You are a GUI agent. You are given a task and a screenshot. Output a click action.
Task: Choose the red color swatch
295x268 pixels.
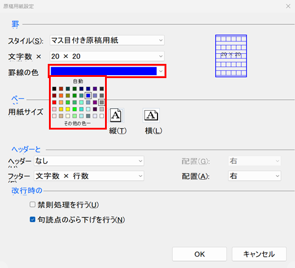pos(54,102)
